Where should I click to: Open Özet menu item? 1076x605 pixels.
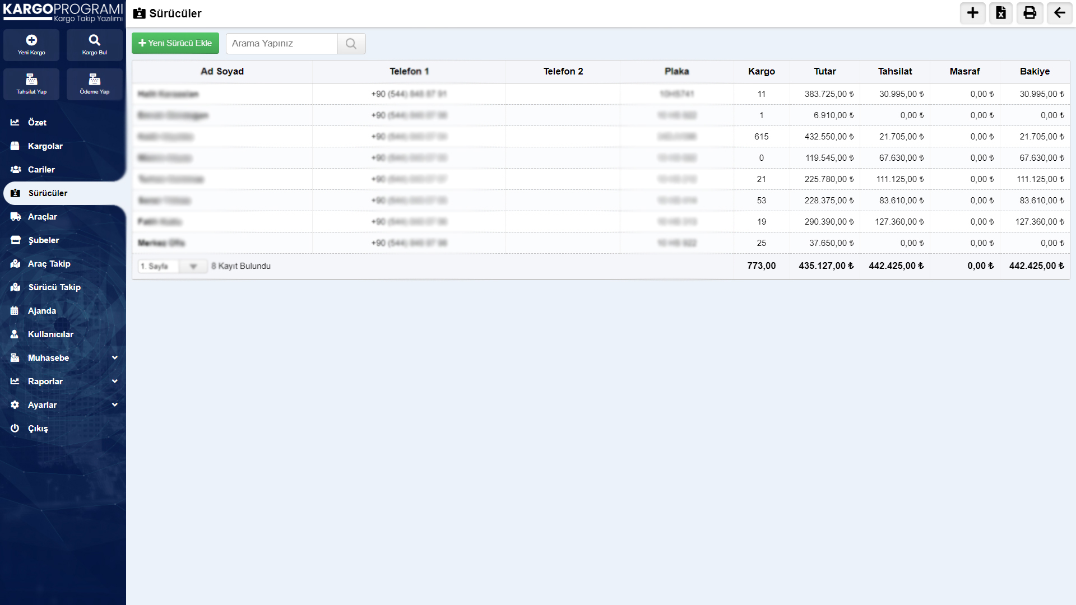[63, 122]
